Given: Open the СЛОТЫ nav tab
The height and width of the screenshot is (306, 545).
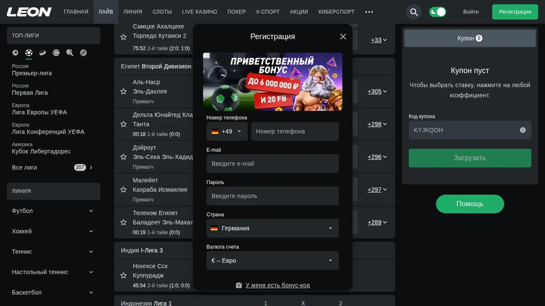Looking at the screenshot, I should coord(162,12).
